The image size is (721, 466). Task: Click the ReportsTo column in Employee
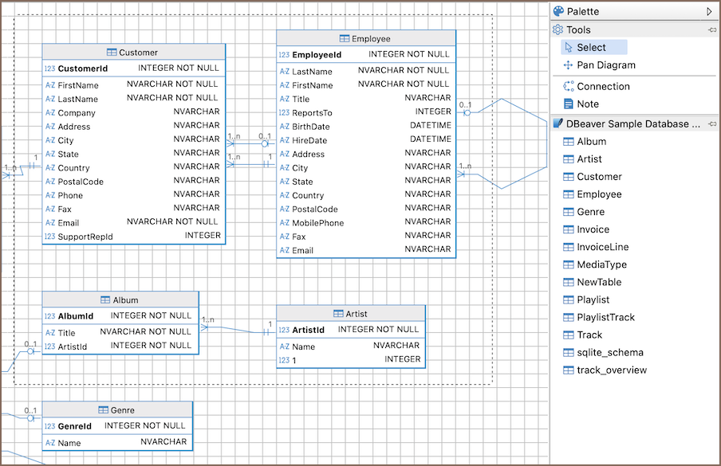pos(312,113)
